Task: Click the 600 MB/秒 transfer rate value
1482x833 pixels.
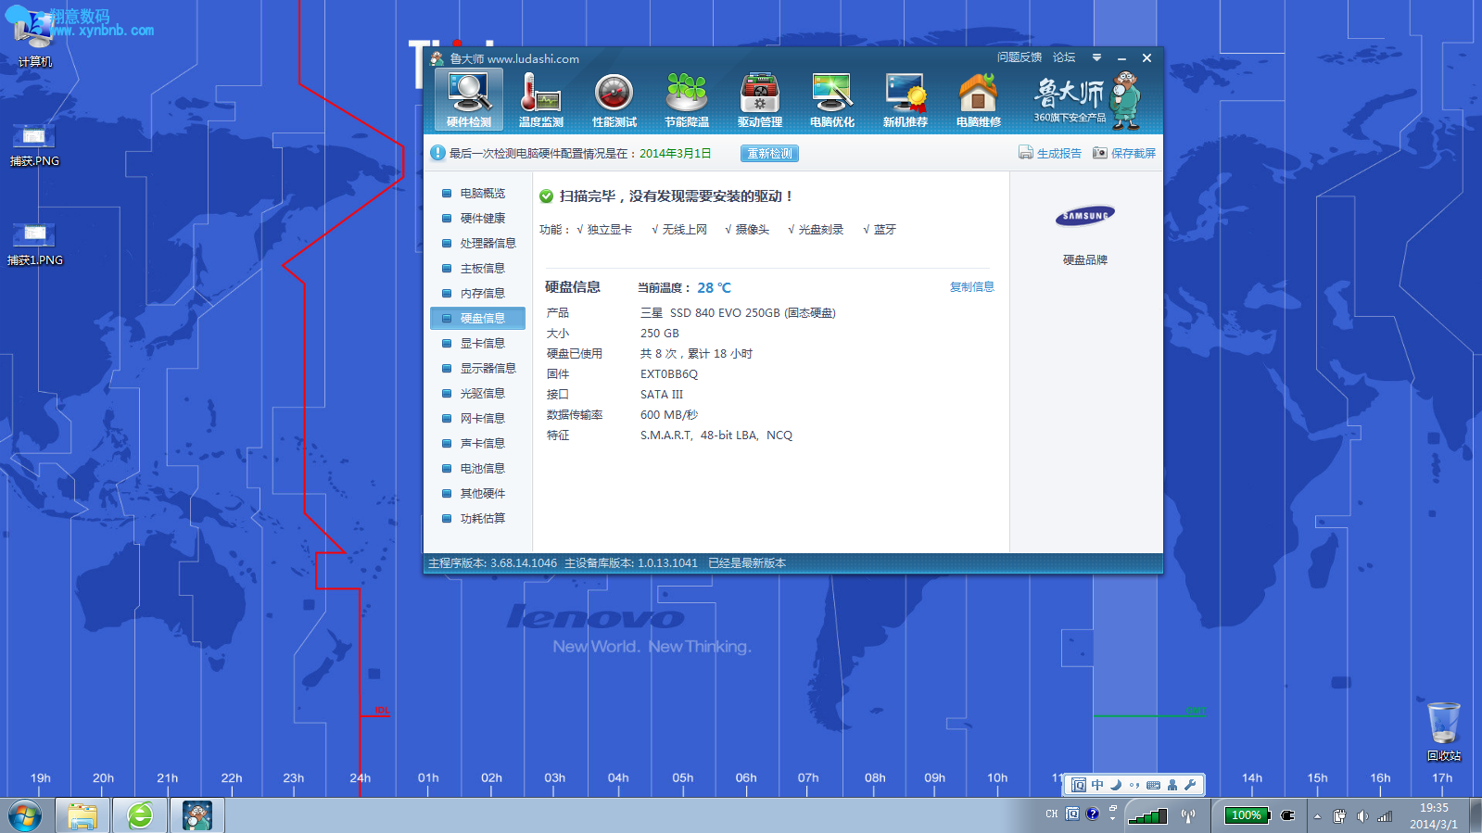Action: click(x=669, y=415)
